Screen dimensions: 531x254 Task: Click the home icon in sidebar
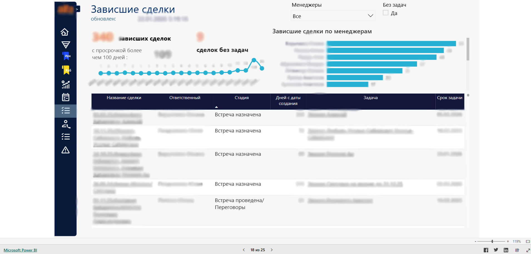pyautogui.click(x=65, y=32)
